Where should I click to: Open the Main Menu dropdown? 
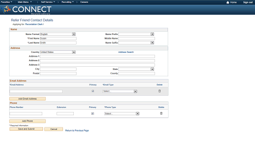click(25, 2)
